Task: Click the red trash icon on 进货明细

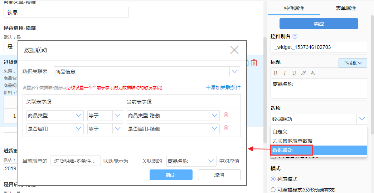Action: pyautogui.click(x=254, y=63)
